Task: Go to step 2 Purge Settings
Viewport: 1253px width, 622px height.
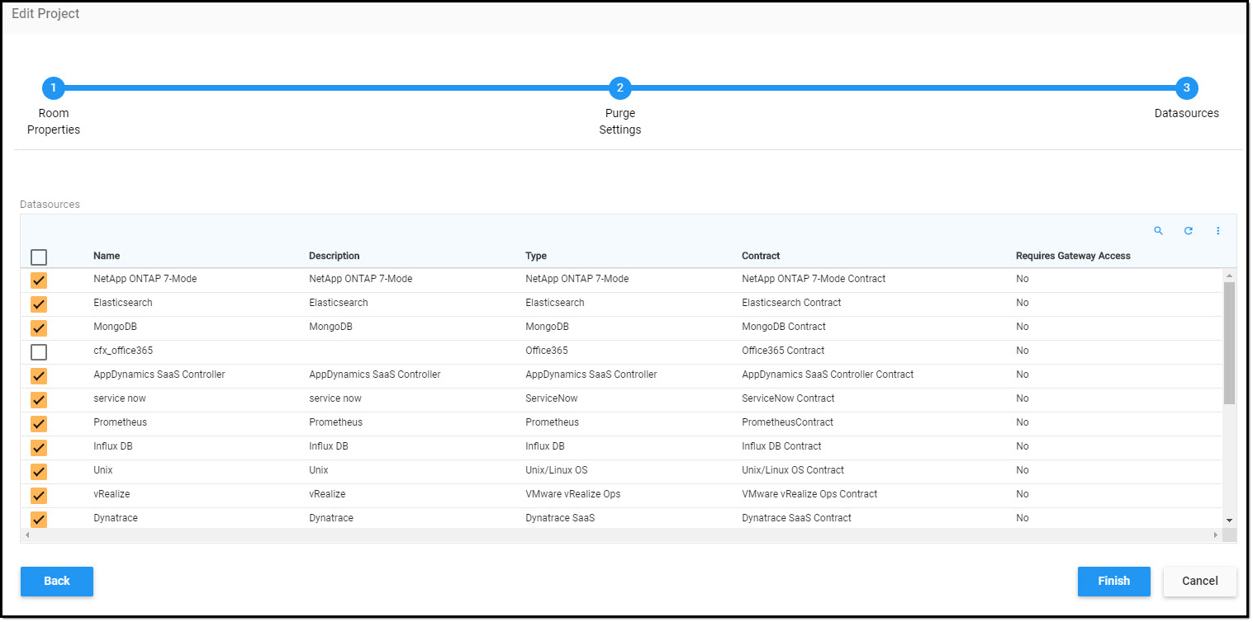Action: (619, 88)
